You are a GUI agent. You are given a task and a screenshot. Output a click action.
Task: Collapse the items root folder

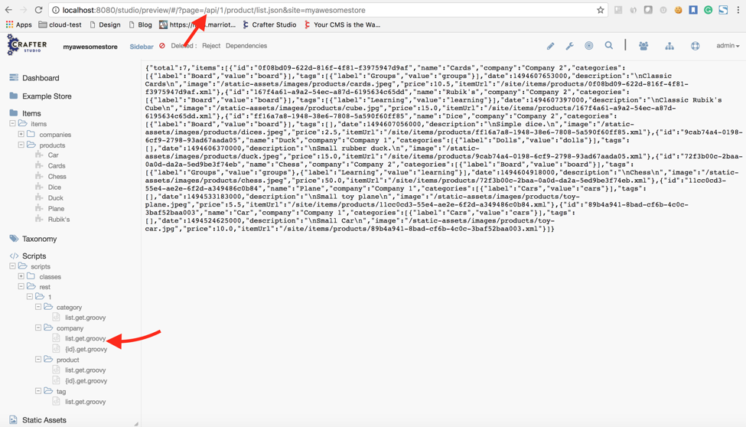[12, 123]
